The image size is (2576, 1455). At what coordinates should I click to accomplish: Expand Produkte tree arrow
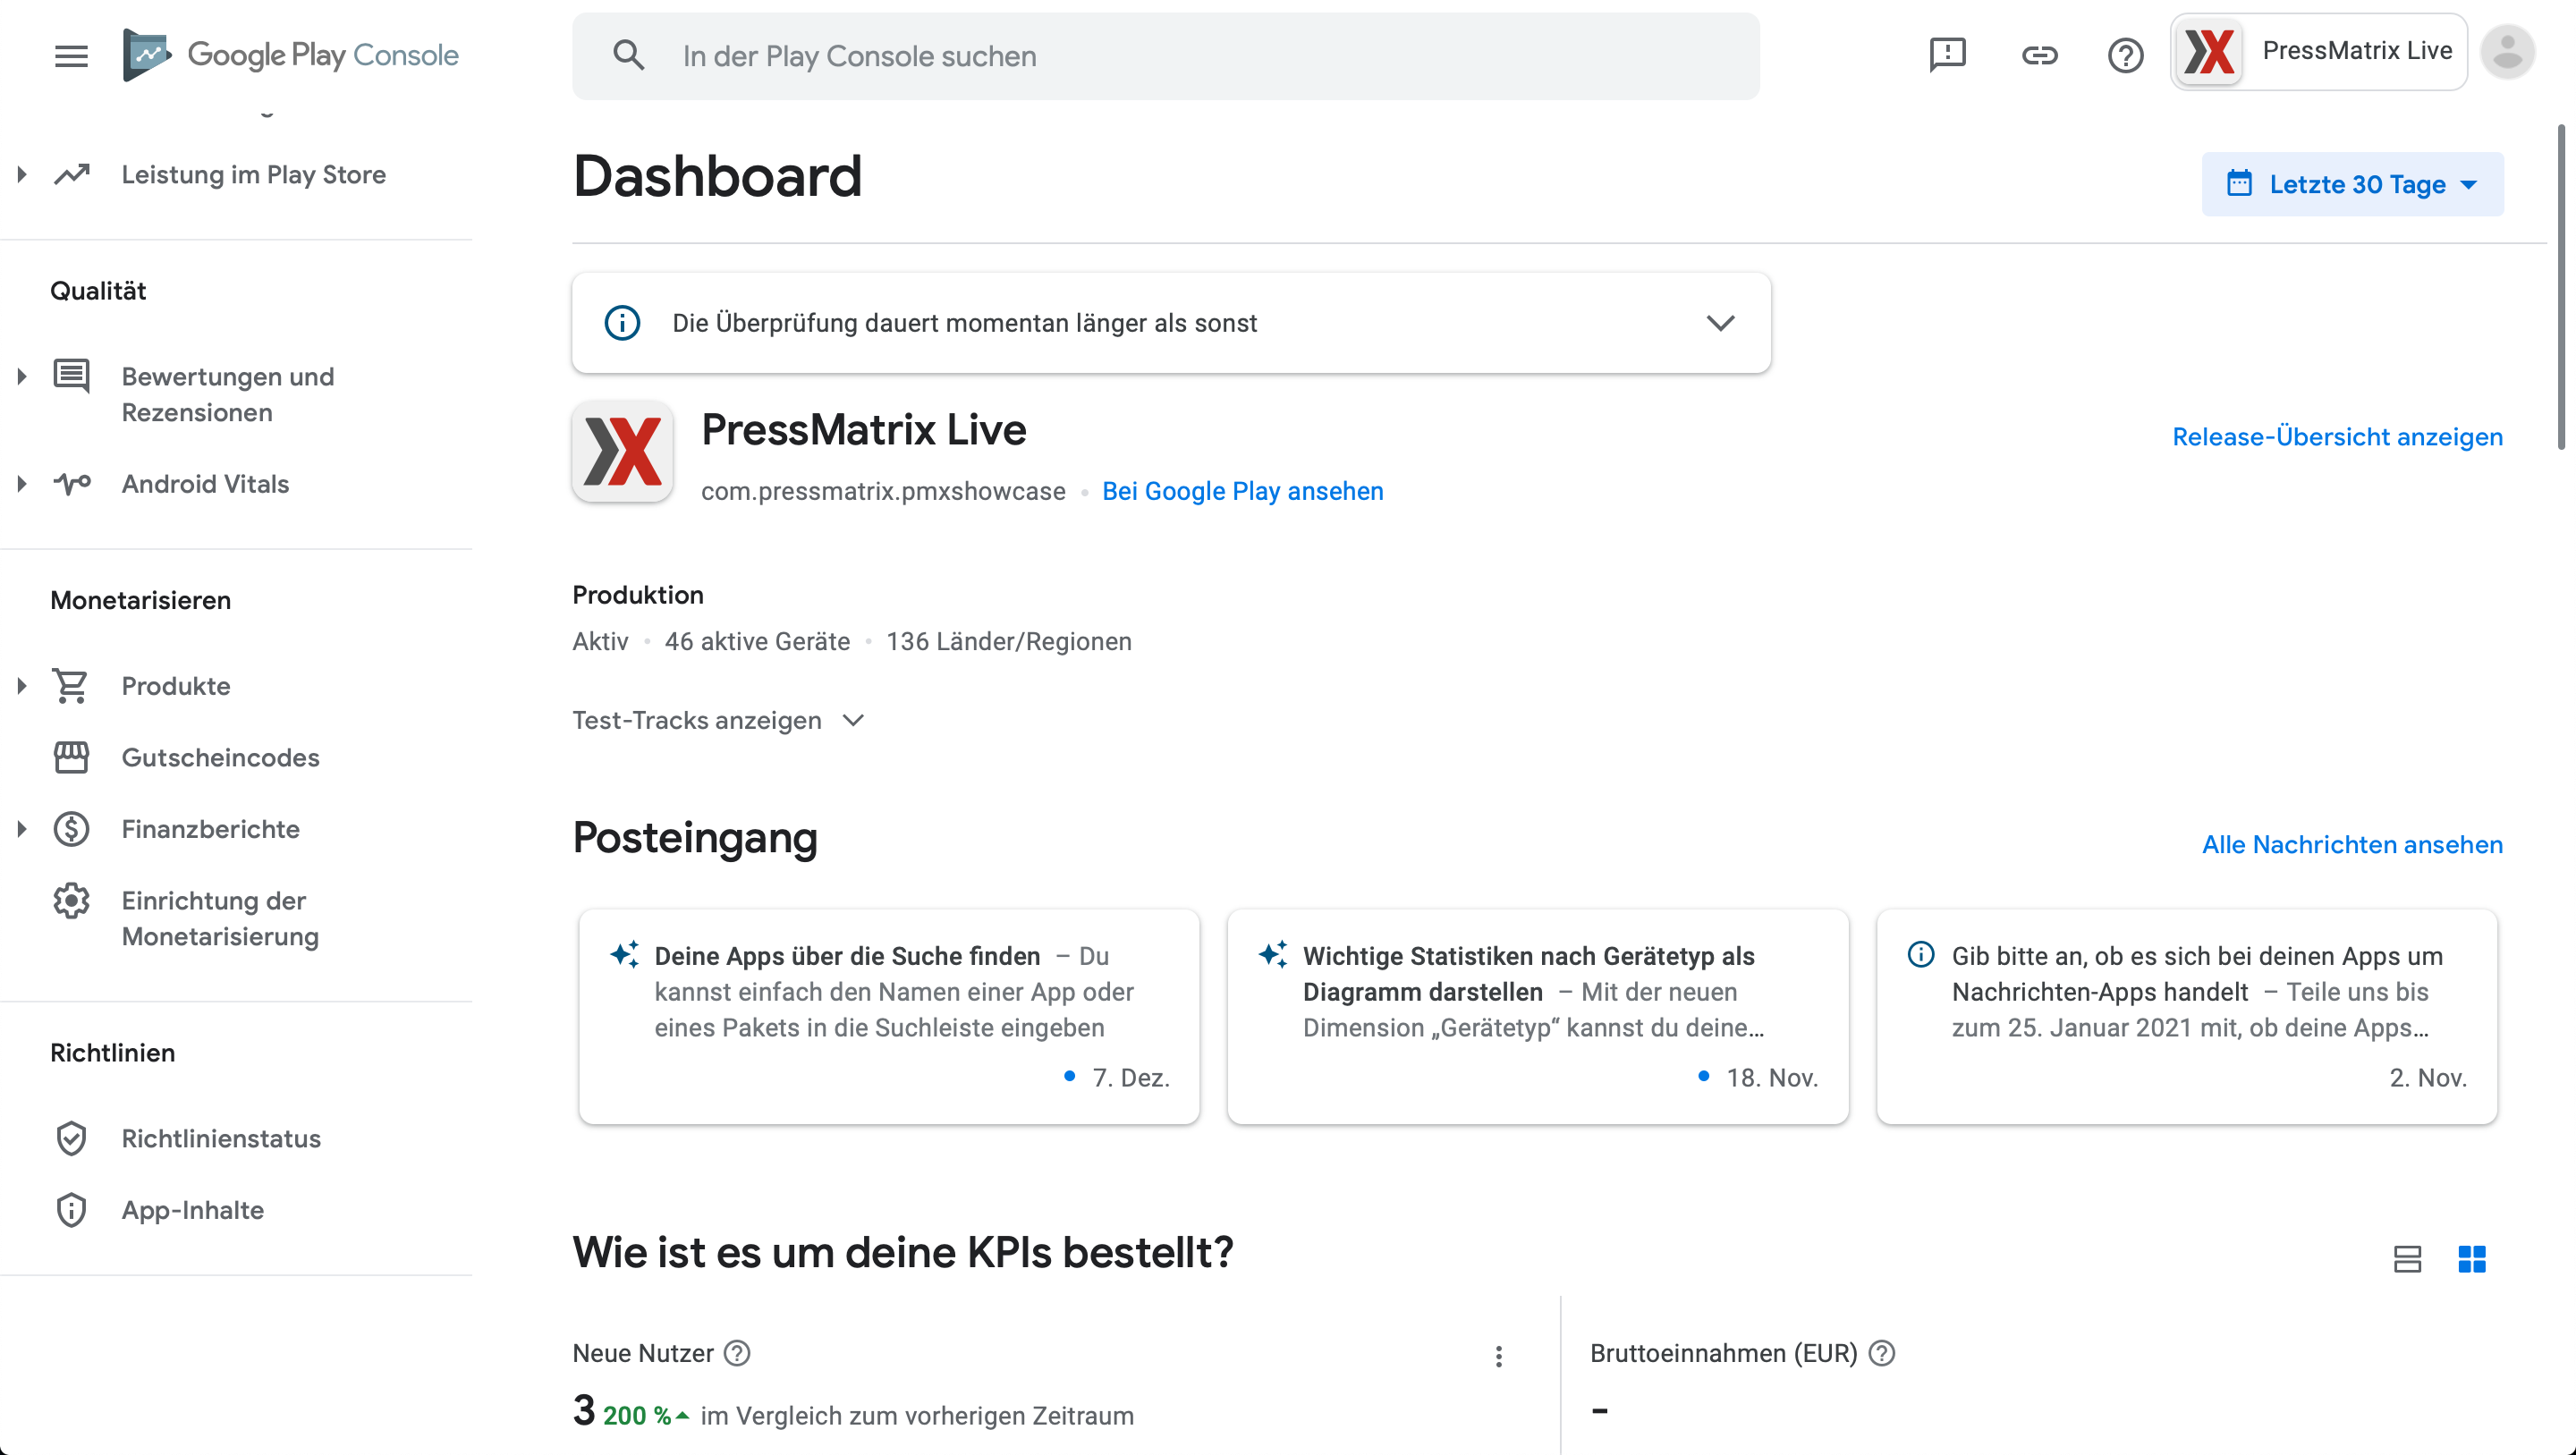click(x=22, y=686)
